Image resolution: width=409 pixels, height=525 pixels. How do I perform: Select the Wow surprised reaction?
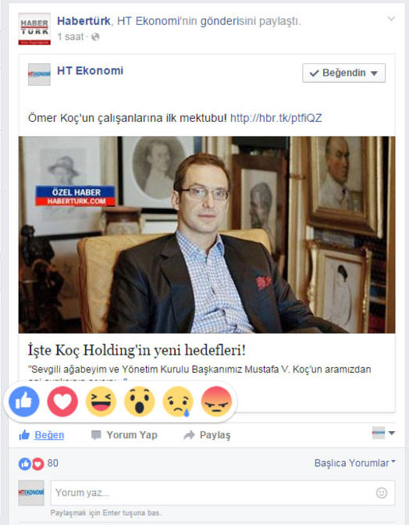pyautogui.click(x=140, y=401)
